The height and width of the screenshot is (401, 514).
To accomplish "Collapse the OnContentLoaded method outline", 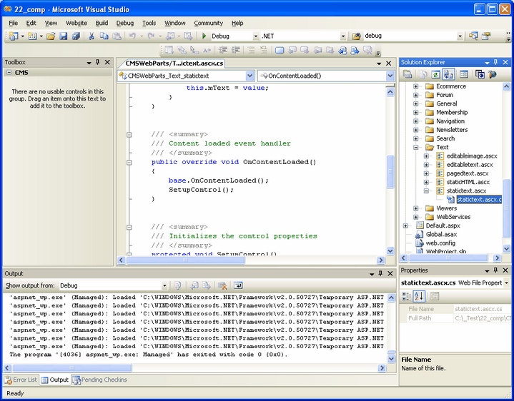I will pyautogui.click(x=129, y=162).
